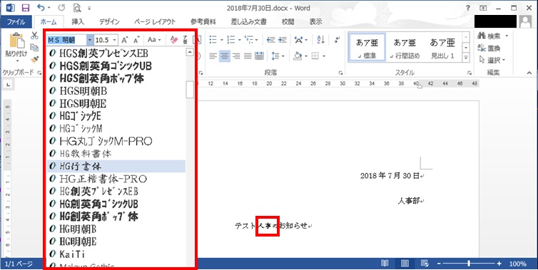Switch to the ページ レイアウト tab
This screenshot has height=270, width=538.
(x=155, y=21)
